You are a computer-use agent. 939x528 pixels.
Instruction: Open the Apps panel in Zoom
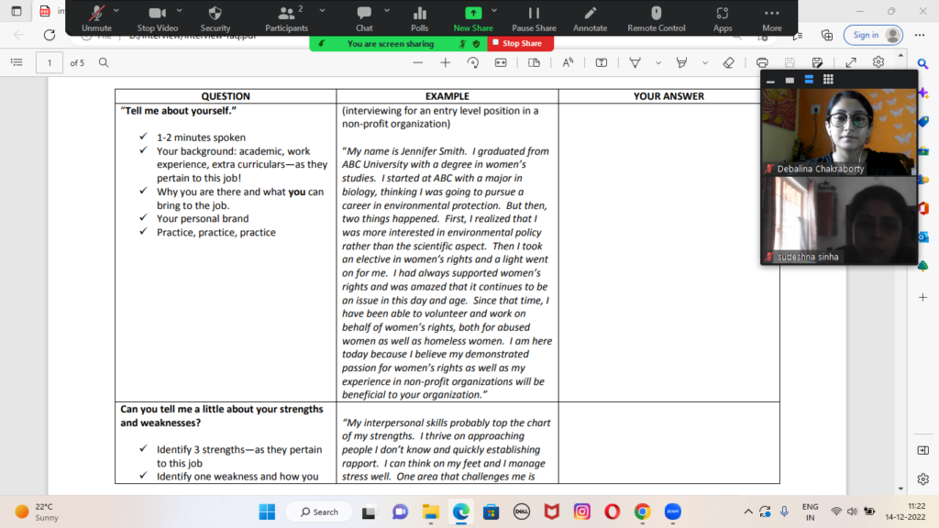coord(723,17)
